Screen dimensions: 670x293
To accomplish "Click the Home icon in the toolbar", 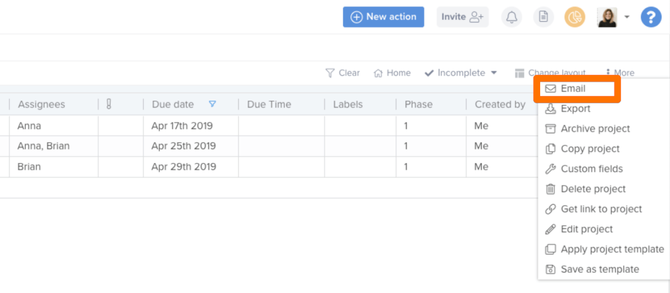I will point(378,72).
